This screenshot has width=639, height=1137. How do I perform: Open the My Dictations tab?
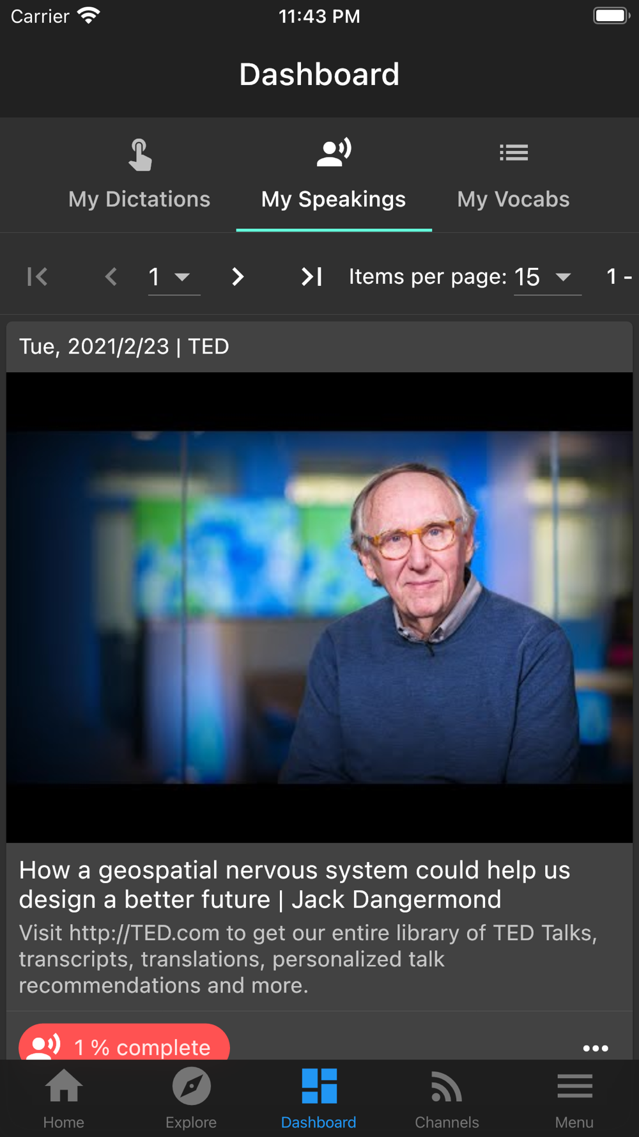[x=139, y=174]
